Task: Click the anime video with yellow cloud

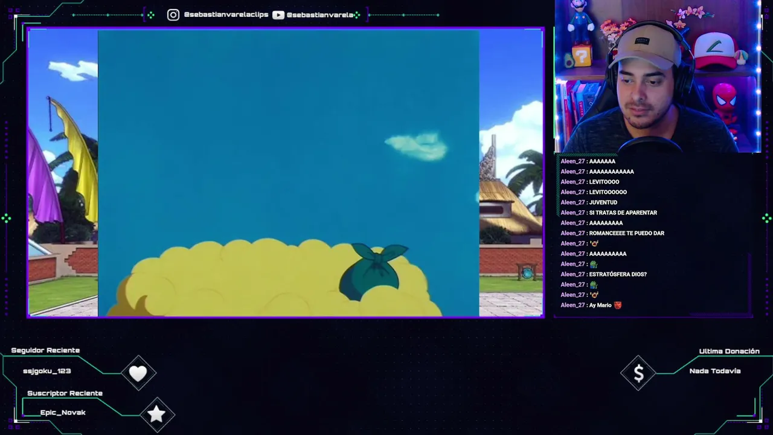Action: pos(289,173)
